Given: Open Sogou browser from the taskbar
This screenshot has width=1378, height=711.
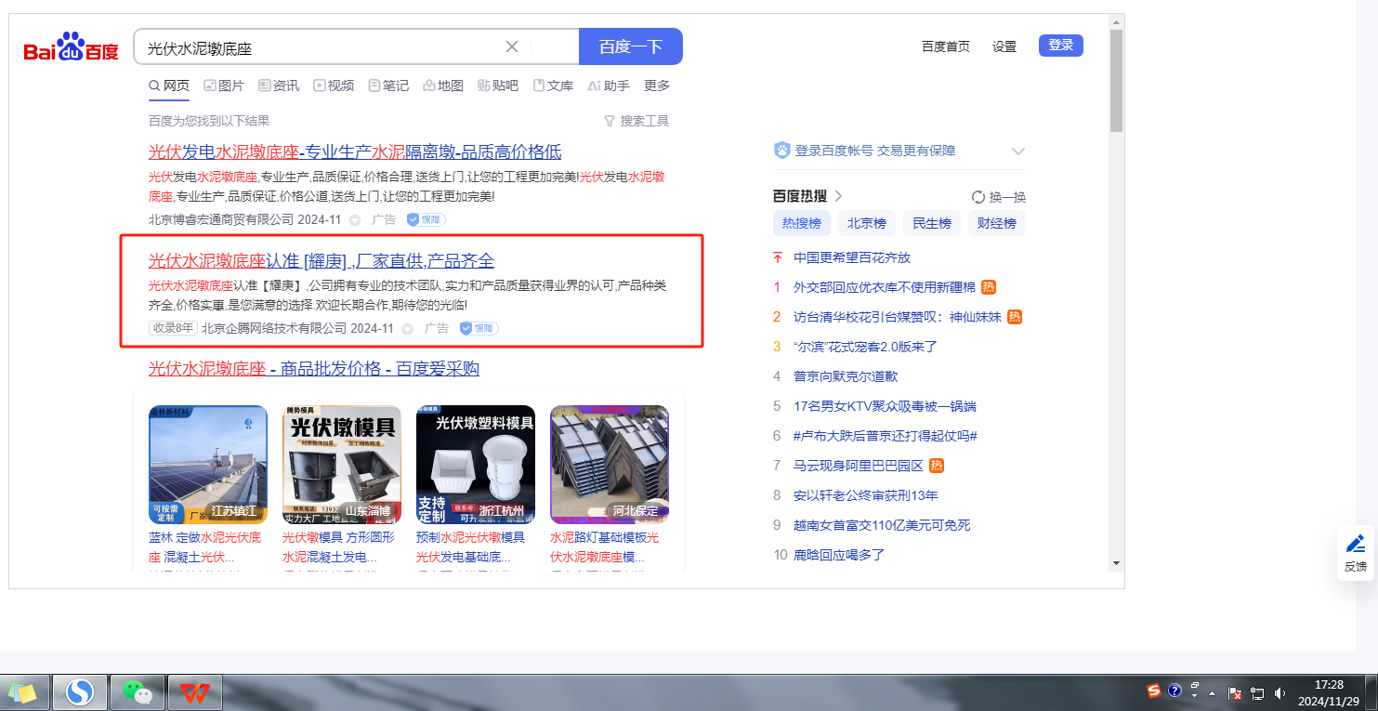Looking at the screenshot, I should pyautogui.click(x=81, y=692).
